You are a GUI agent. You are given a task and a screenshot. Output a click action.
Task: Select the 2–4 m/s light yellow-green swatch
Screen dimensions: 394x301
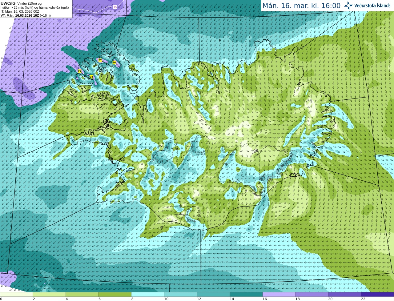(x=49, y=295)
